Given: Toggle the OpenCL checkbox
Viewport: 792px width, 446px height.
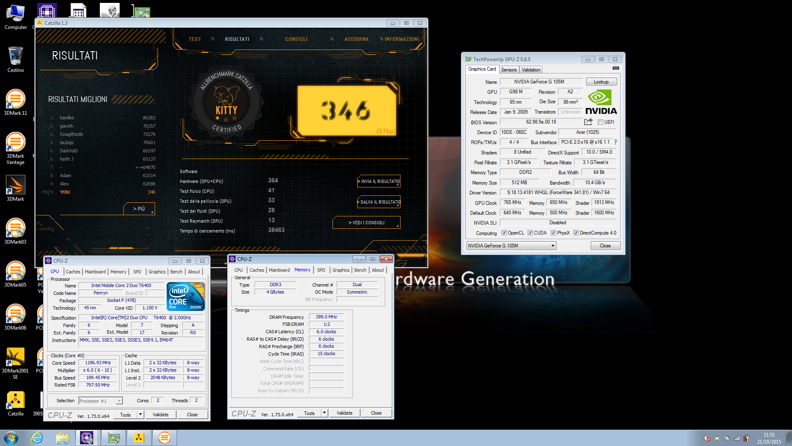Looking at the screenshot, I should 504,233.
